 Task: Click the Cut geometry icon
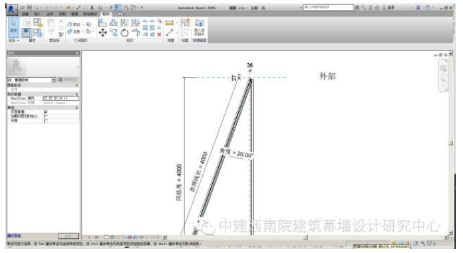coord(70,25)
